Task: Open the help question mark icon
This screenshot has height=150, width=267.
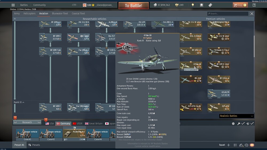Action: tap(254, 5)
